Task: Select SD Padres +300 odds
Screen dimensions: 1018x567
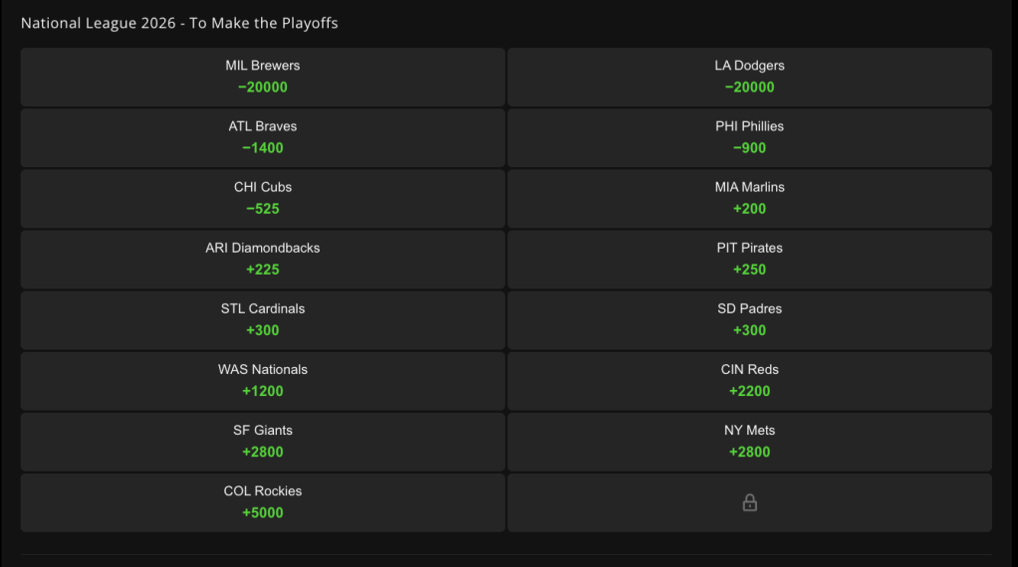Action: pyautogui.click(x=749, y=320)
